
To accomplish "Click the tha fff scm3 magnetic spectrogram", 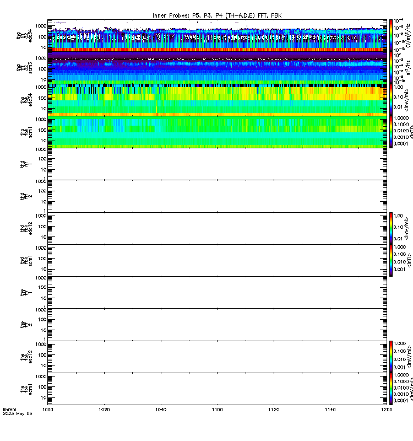I will [x=217, y=67].
